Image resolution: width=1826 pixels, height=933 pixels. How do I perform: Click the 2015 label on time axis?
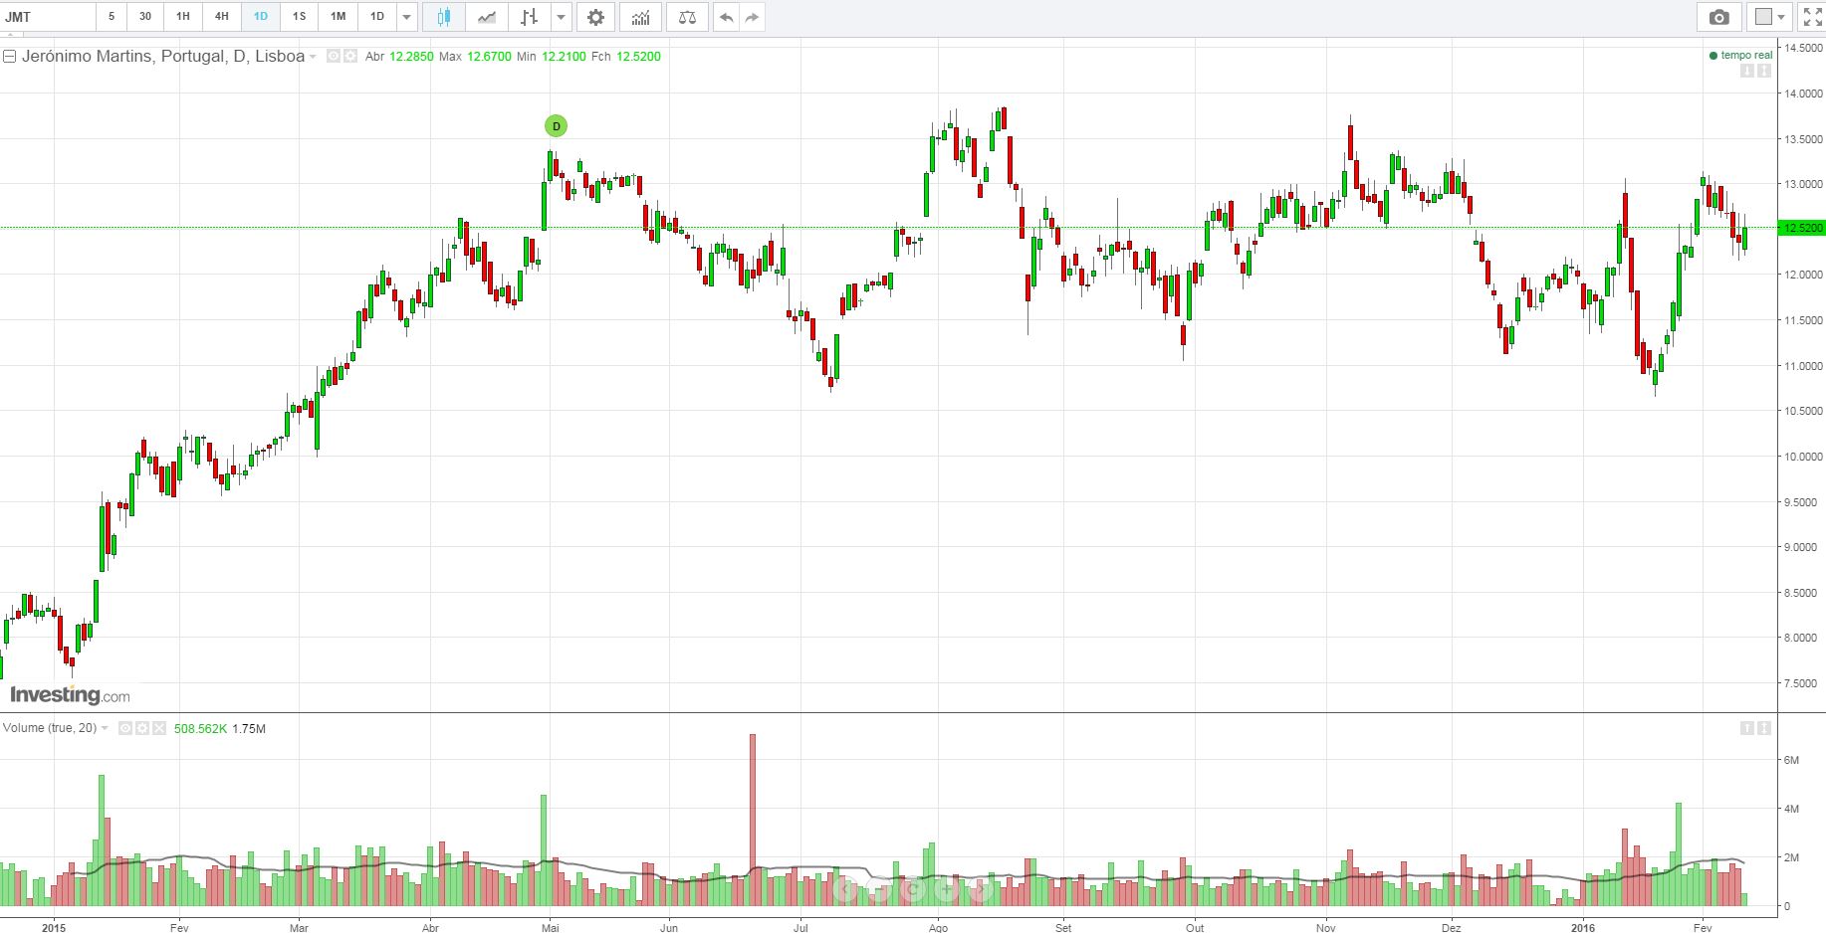click(54, 927)
